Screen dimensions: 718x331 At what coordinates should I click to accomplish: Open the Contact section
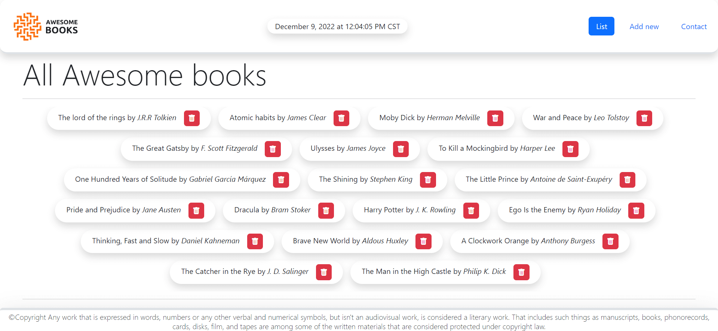pyautogui.click(x=694, y=26)
